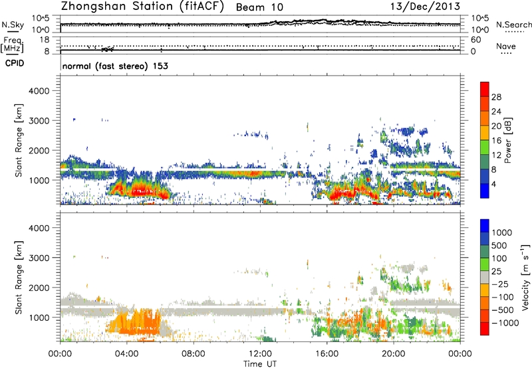532x368 pixels.
Task: Click the "4000" tick on velocity panel
Action: (39, 228)
